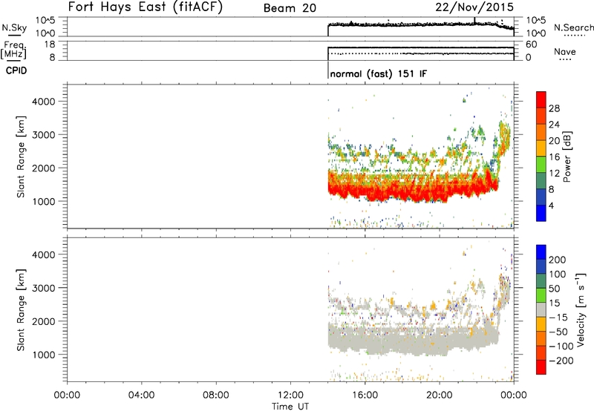
Task: Click the '12:00' time tick label
Action: [290, 395]
